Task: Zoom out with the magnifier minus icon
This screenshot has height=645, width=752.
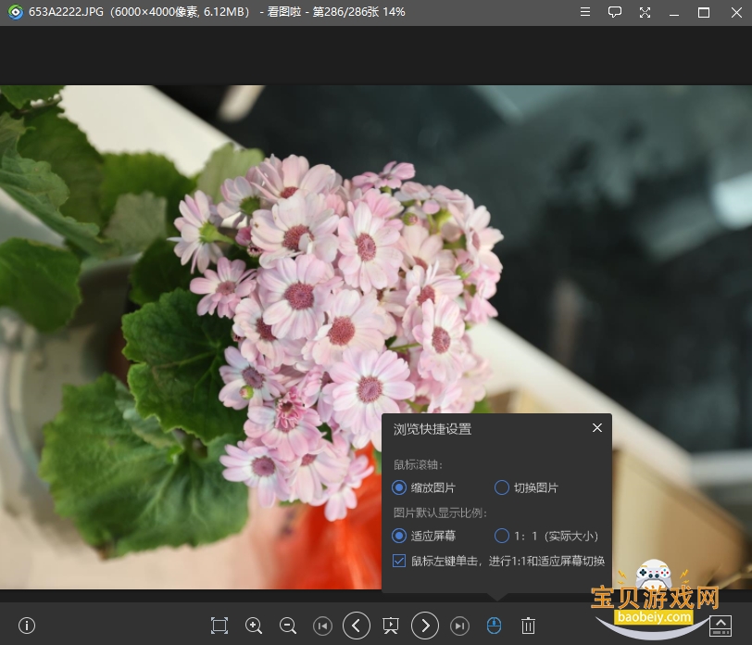Action: click(x=288, y=626)
